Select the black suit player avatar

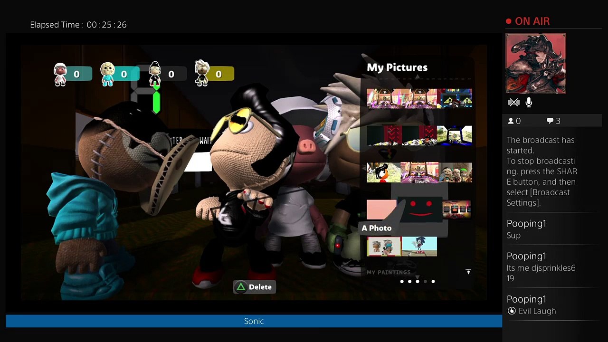tap(155, 74)
